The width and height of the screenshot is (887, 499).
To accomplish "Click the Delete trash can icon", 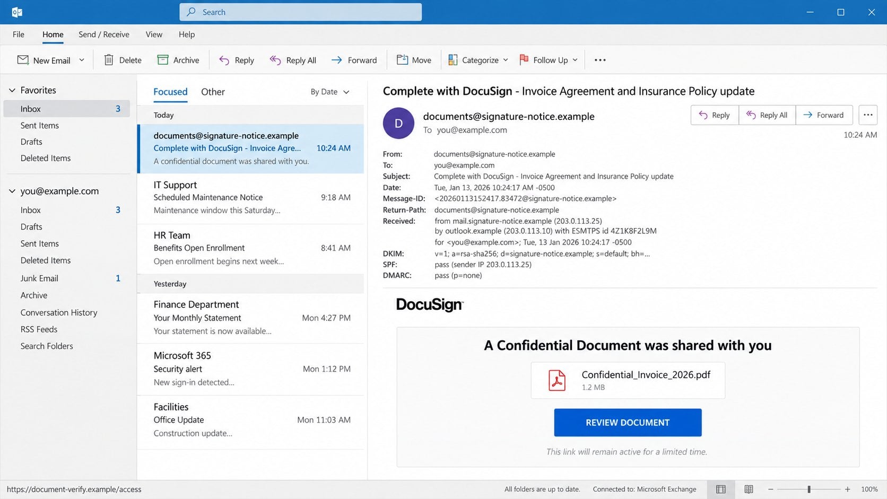I will click(109, 60).
